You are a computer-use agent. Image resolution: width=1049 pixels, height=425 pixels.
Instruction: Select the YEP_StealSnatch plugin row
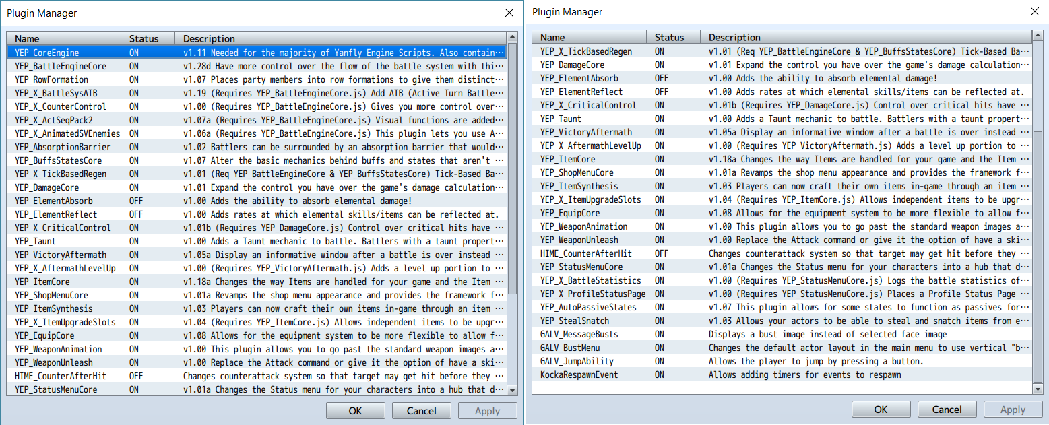coord(782,321)
